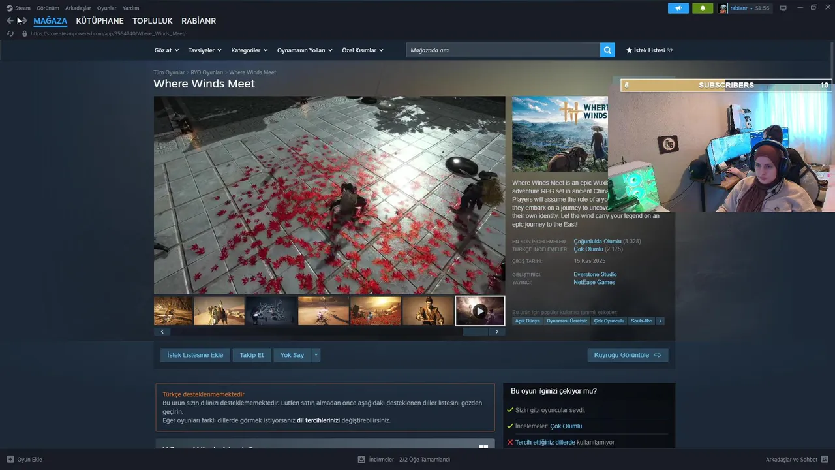Click the Souls-like tag
The width and height of the screenshot is (835, 470).
(x=642, y=321)
